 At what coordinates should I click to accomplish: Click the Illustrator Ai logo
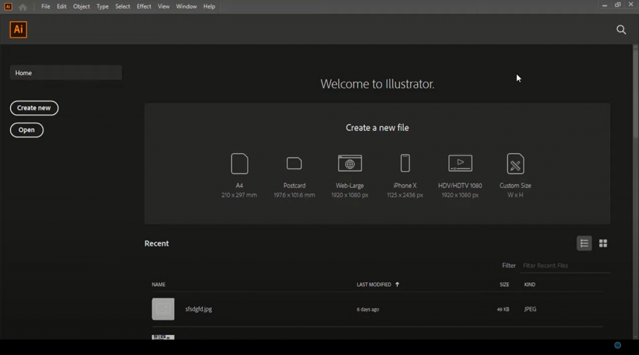(18, 30)
